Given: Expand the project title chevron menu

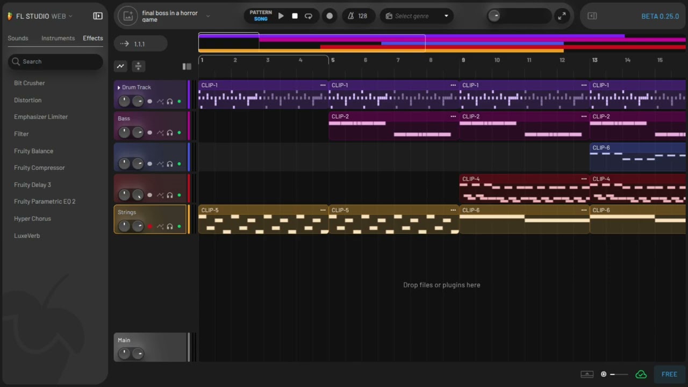Looking at the screenshot, I should (208, 16).
